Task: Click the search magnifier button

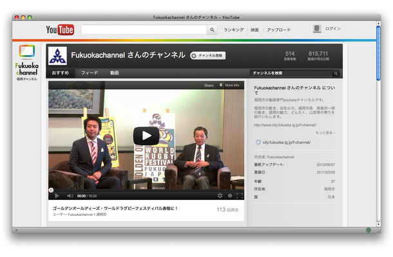Action: 212,30
